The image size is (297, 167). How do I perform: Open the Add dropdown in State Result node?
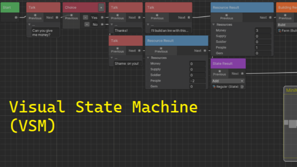(x=228, y=81)
